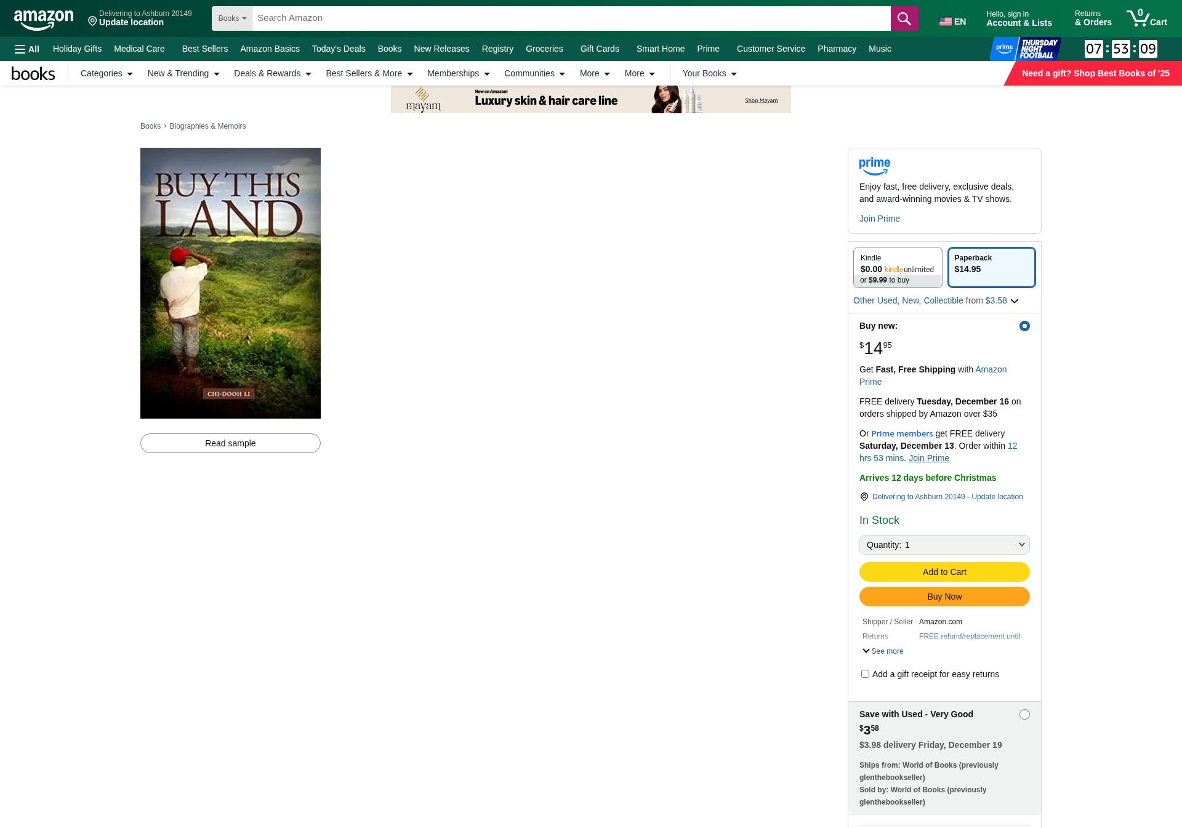Click the Buy Now button
This screenshot has height=828, width=1182.
[x=944, y=597]
